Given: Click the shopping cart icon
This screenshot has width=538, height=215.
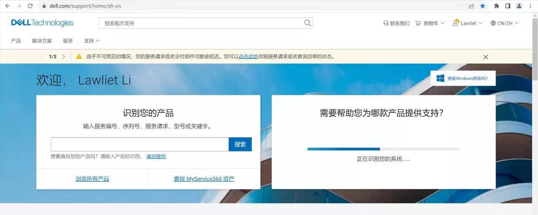Looking at the screenshot, I should pyautogui.click(x=418, y=23).
